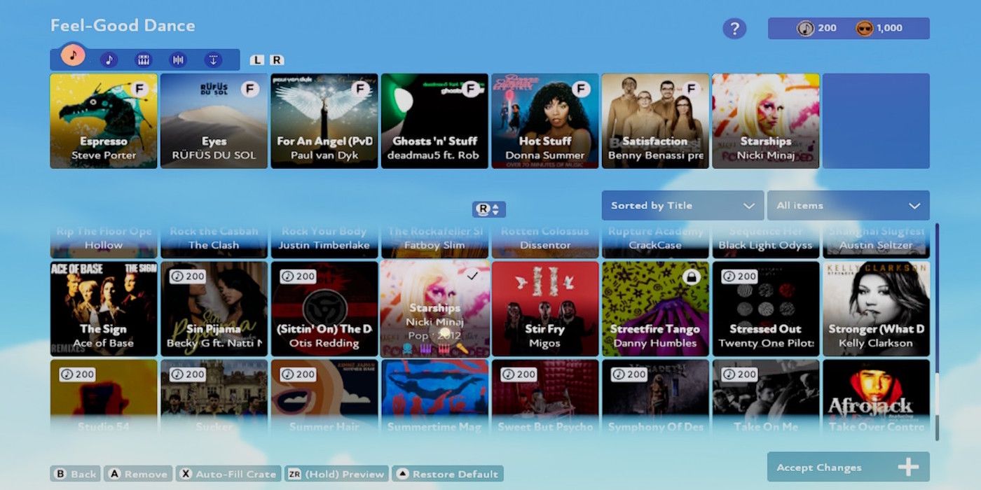The image size is (981, 490).
Task: Select the Hot Stuff by Donna Summer card
Action: point(545,121)
